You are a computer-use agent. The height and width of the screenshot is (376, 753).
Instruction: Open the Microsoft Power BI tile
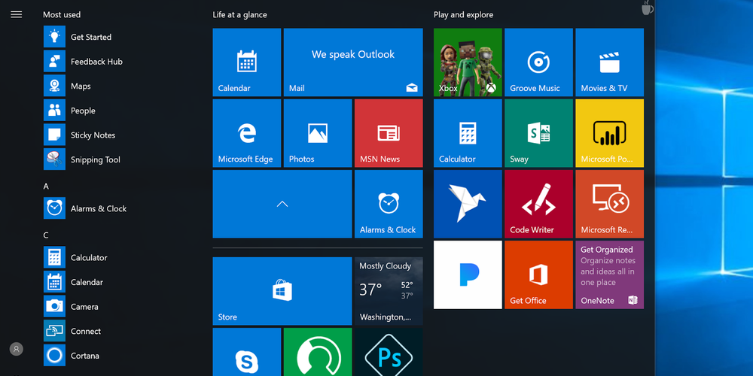click(609, 133)
